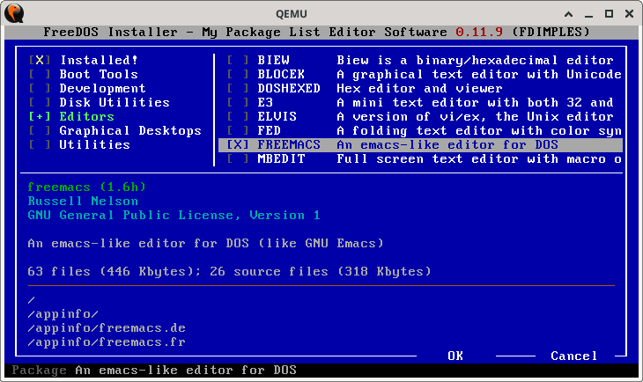
Task: Uncheck the FREEMACS package checkbox
Action: click(238, 144)
